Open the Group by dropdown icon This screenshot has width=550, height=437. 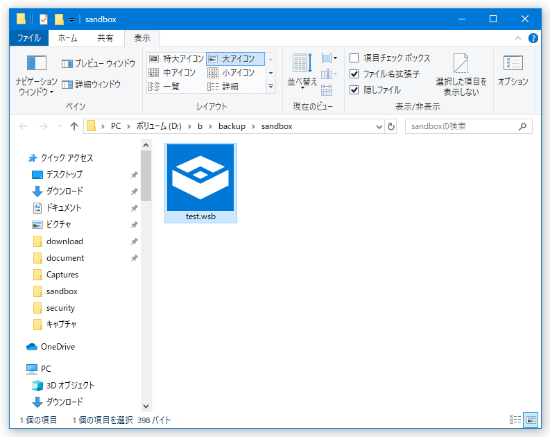click(329, 58)
